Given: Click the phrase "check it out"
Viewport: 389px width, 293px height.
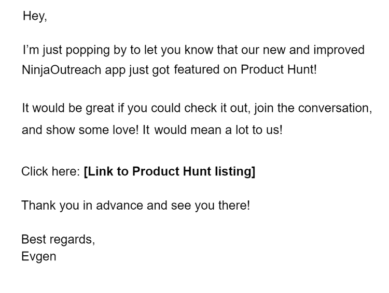Looking at the screenshot, I should click(217, 108).
